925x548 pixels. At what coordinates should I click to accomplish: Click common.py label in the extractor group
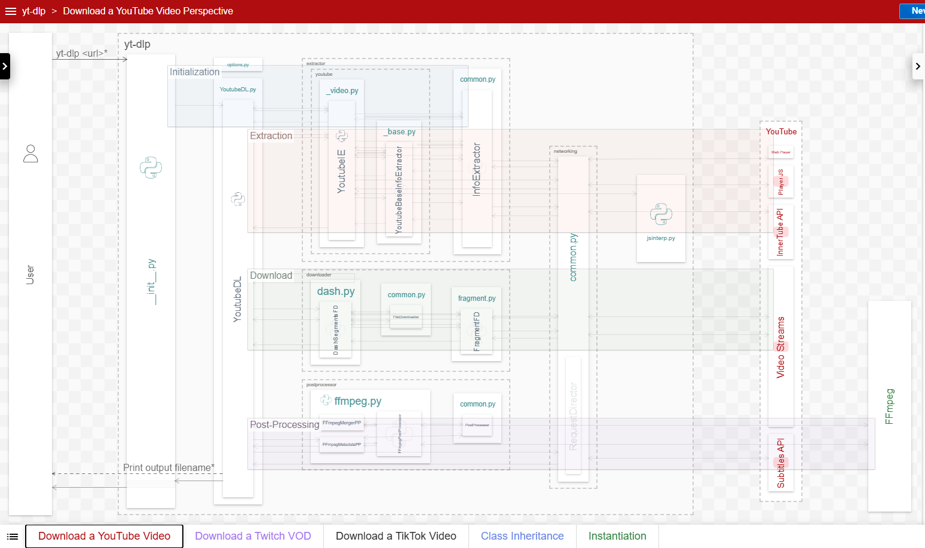coord(477,79)
